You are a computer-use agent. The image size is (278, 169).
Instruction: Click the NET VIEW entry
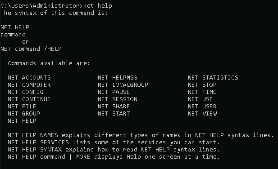tap(202, 114)
